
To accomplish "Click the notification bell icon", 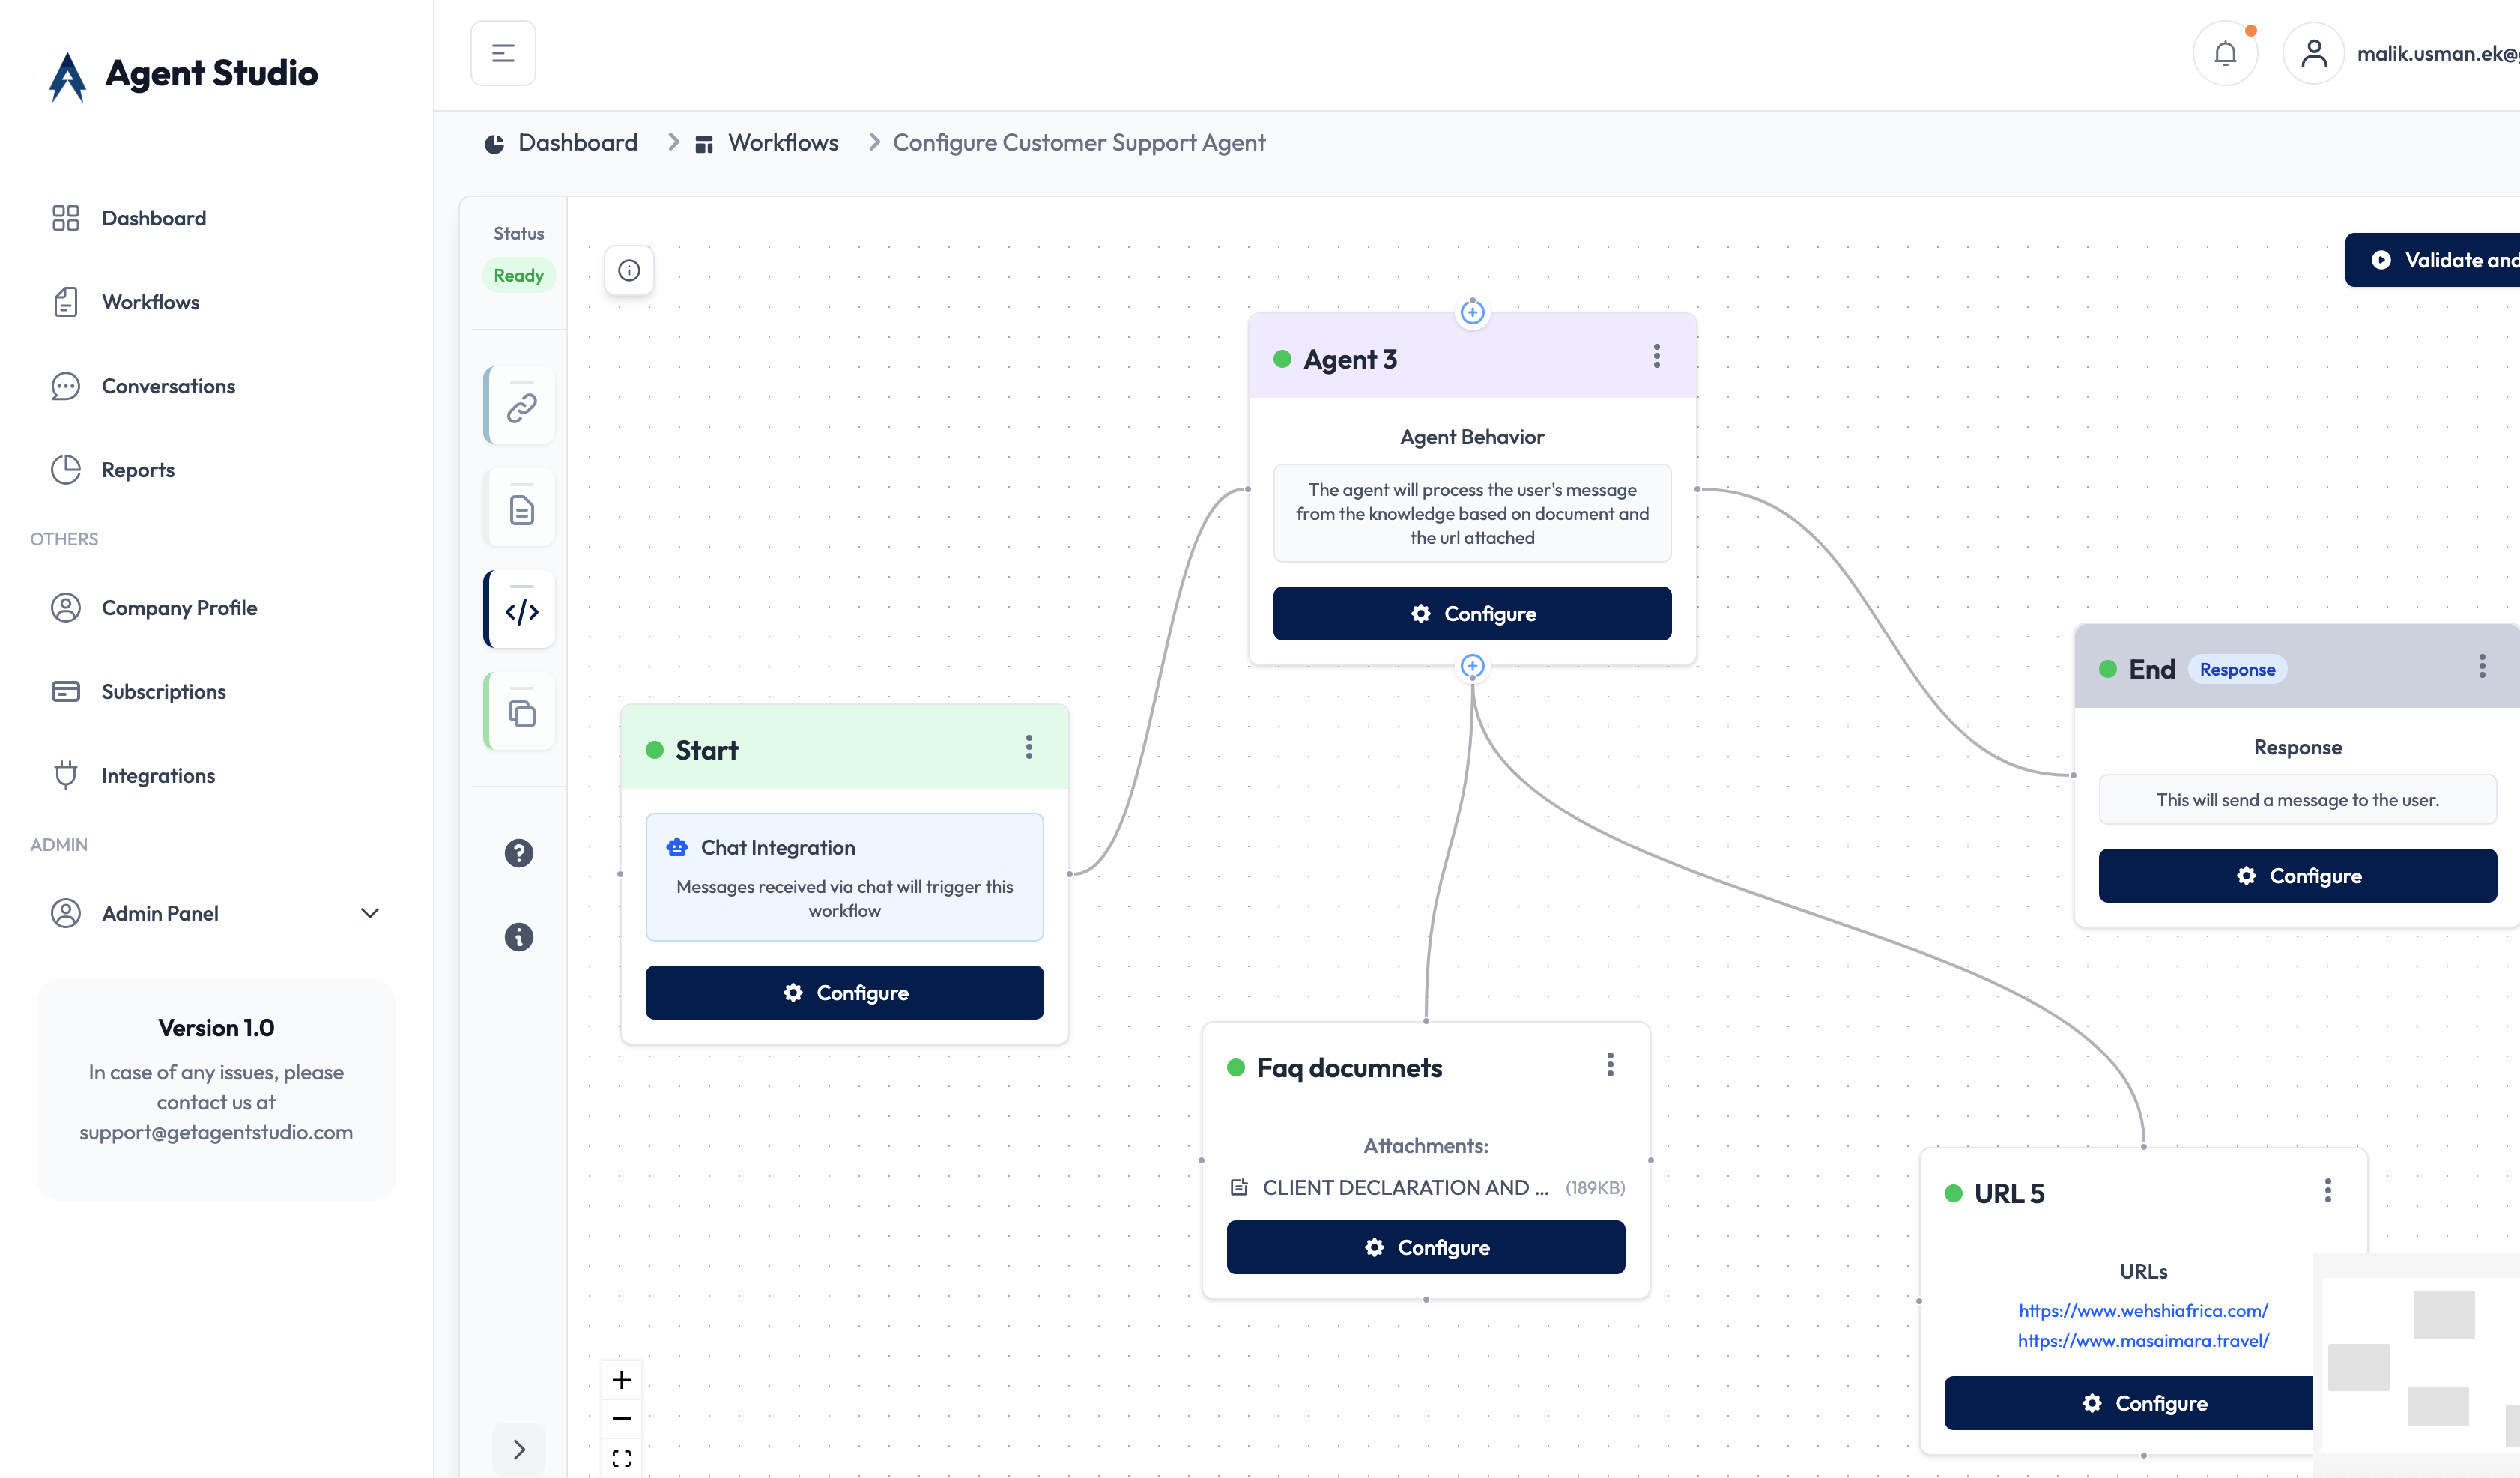I will [2224, 53].
